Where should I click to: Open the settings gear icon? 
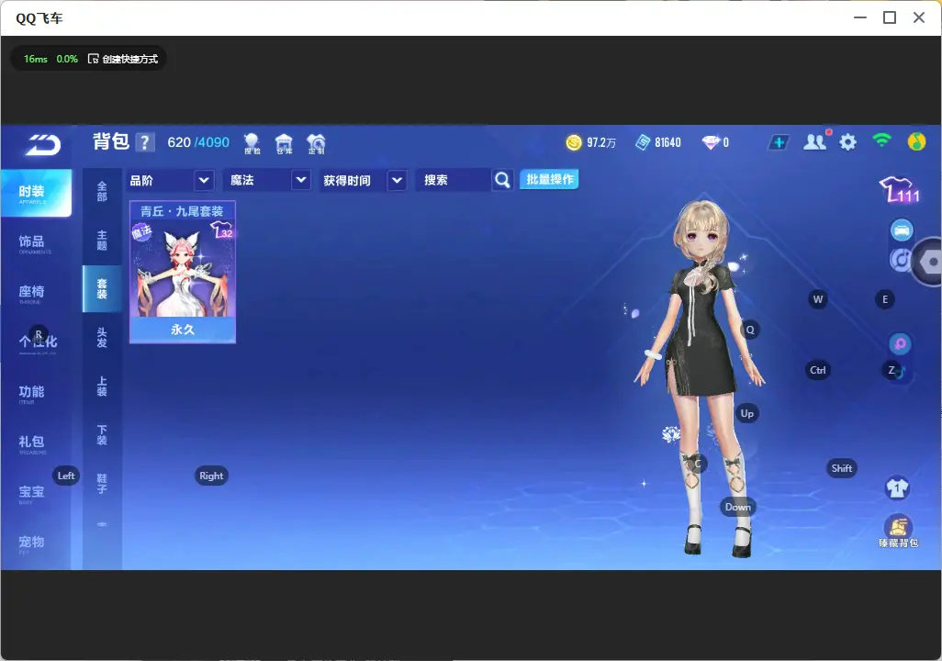tap(847, 142)
